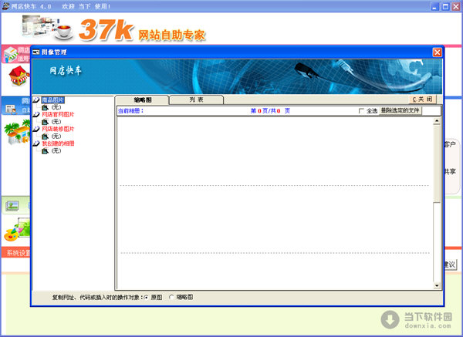Click the (无) item under 商品图片

(56, 107)
